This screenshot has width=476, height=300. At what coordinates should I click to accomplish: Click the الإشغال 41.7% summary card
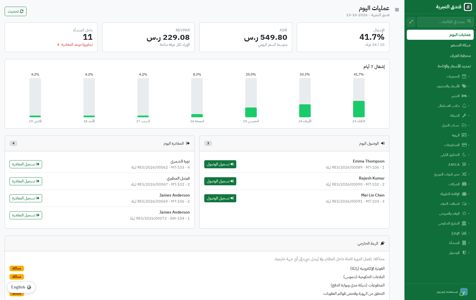[343, 37]
